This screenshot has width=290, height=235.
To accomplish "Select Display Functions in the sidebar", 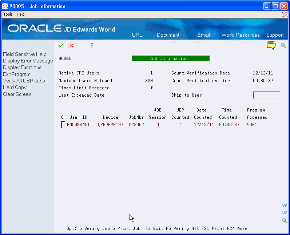I will (22, 68).
